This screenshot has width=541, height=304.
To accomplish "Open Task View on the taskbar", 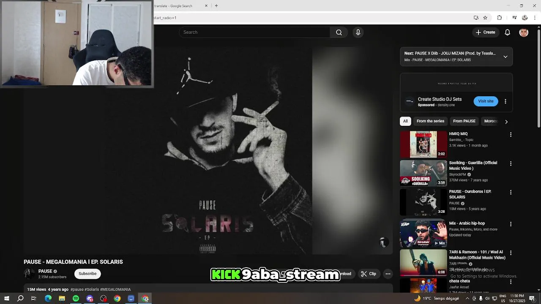I will [x=34, y=299].
